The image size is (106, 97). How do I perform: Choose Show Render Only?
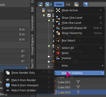(x=29, y=73)
